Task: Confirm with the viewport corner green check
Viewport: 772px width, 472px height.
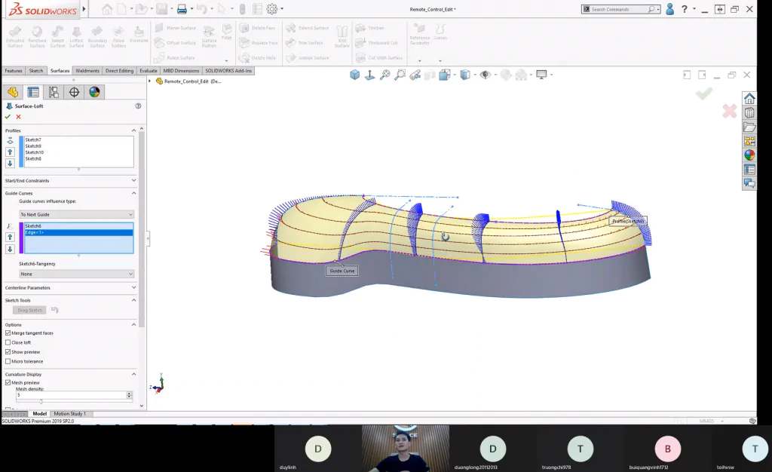Action: click(704, 93)
